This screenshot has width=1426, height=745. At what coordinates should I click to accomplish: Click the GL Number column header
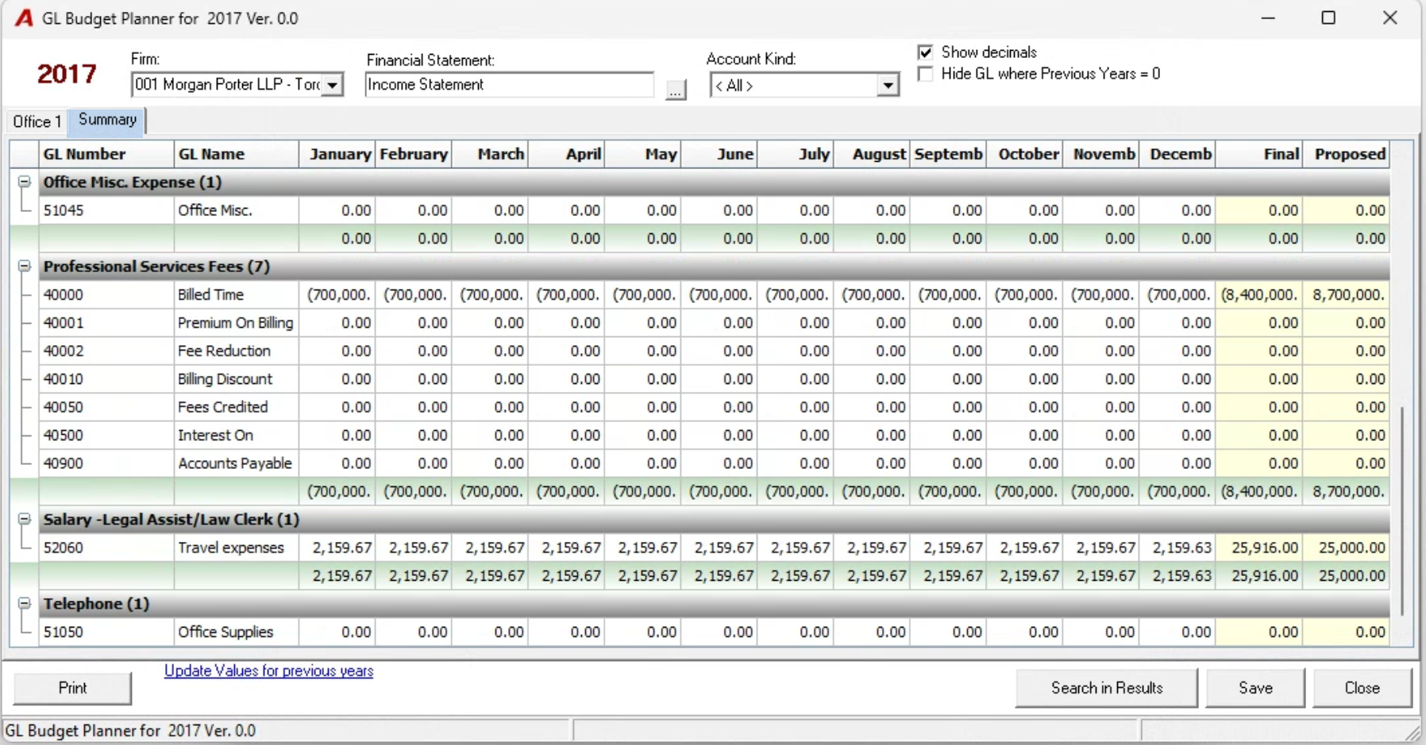point(106,154)
